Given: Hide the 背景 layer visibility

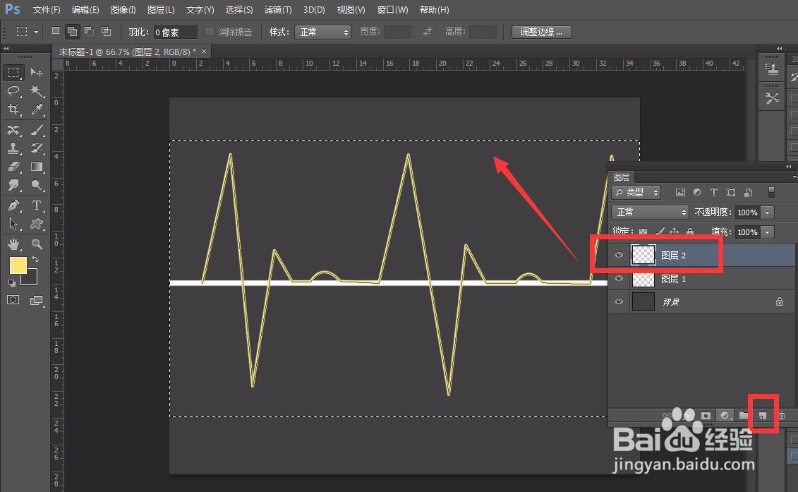Looking at the screenshot, I should (619, 301).
